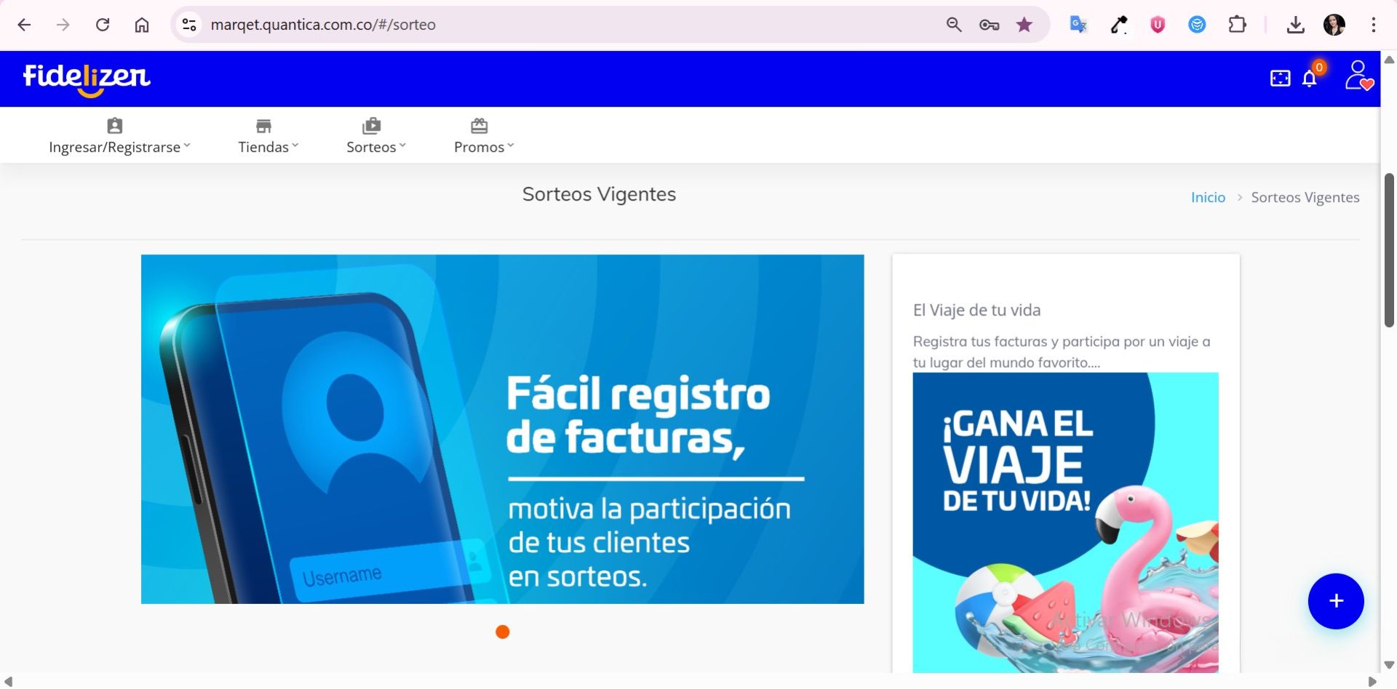
Task: Go to Inicio breadcrumb link
Action: (1208, 198)
